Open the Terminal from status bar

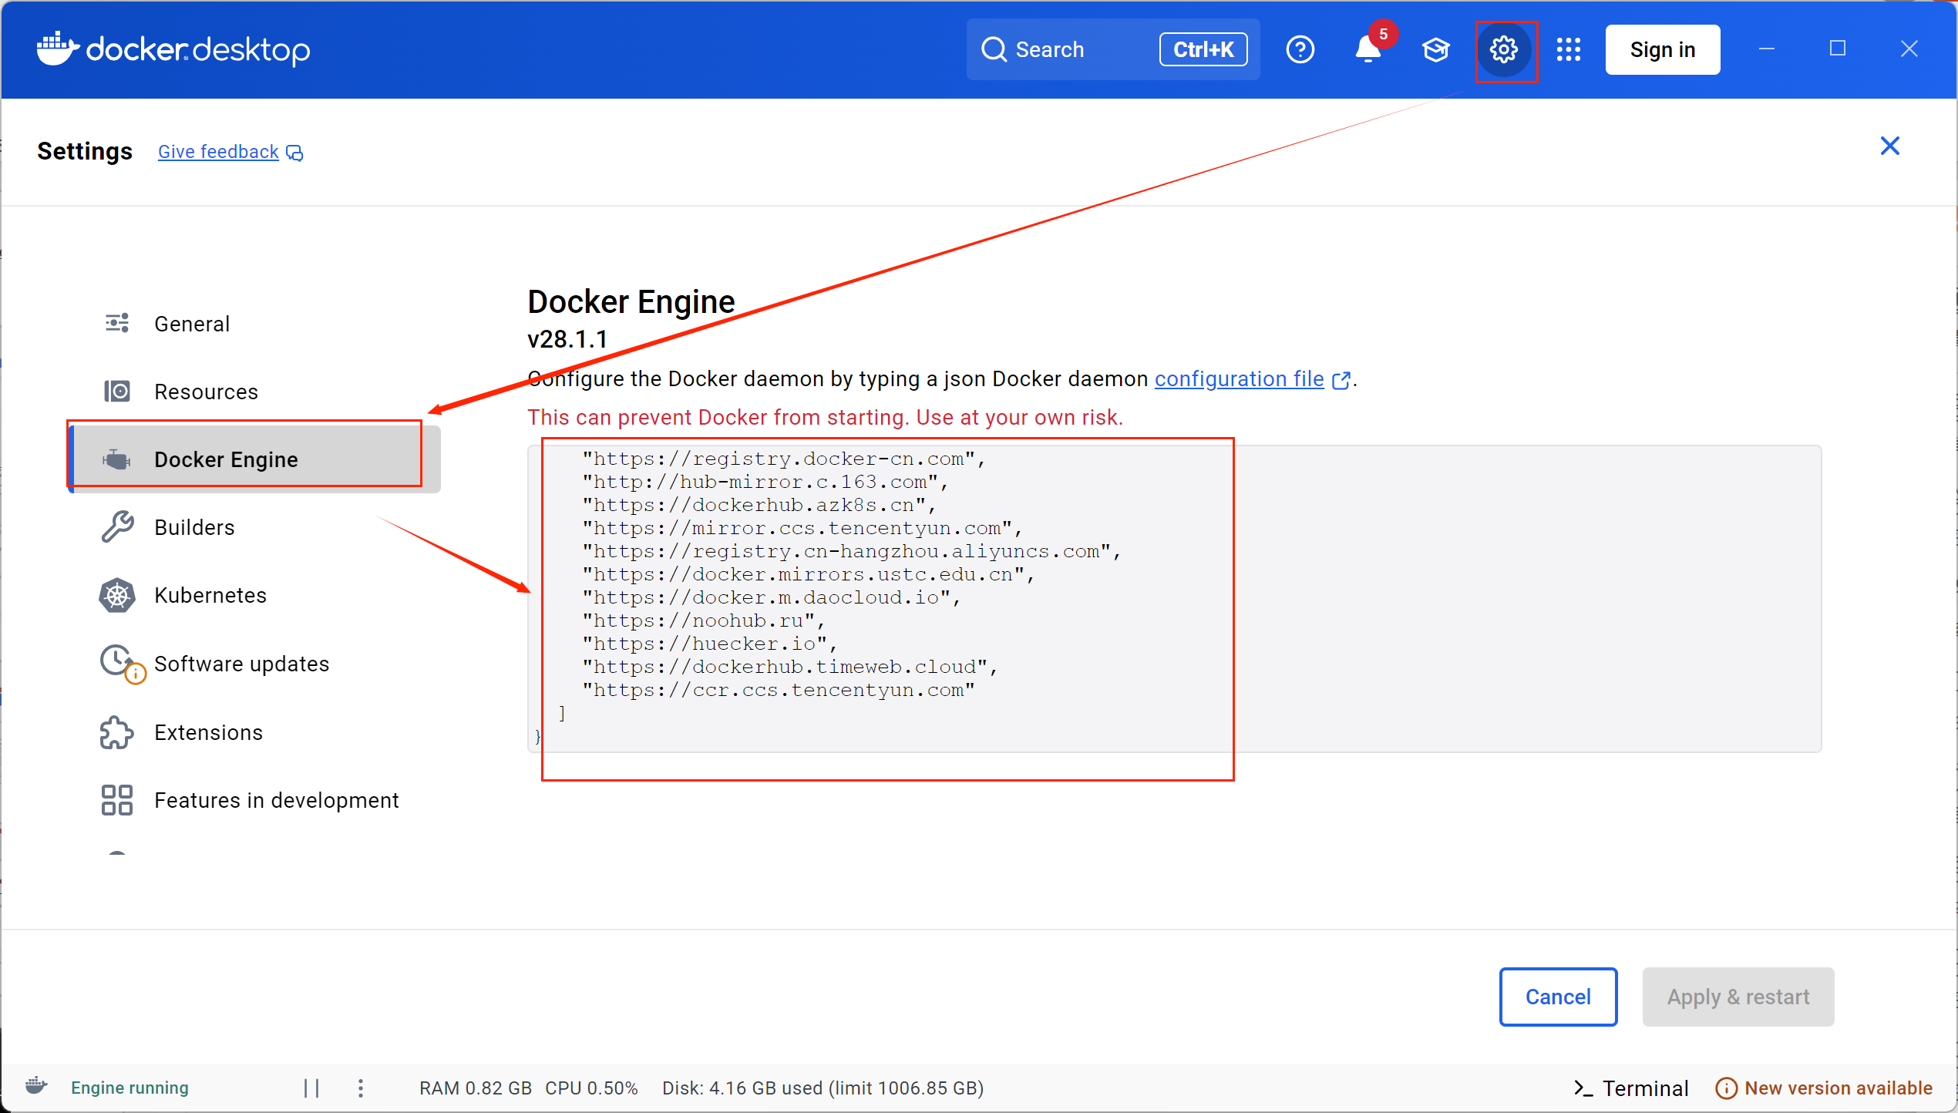1631,1088
